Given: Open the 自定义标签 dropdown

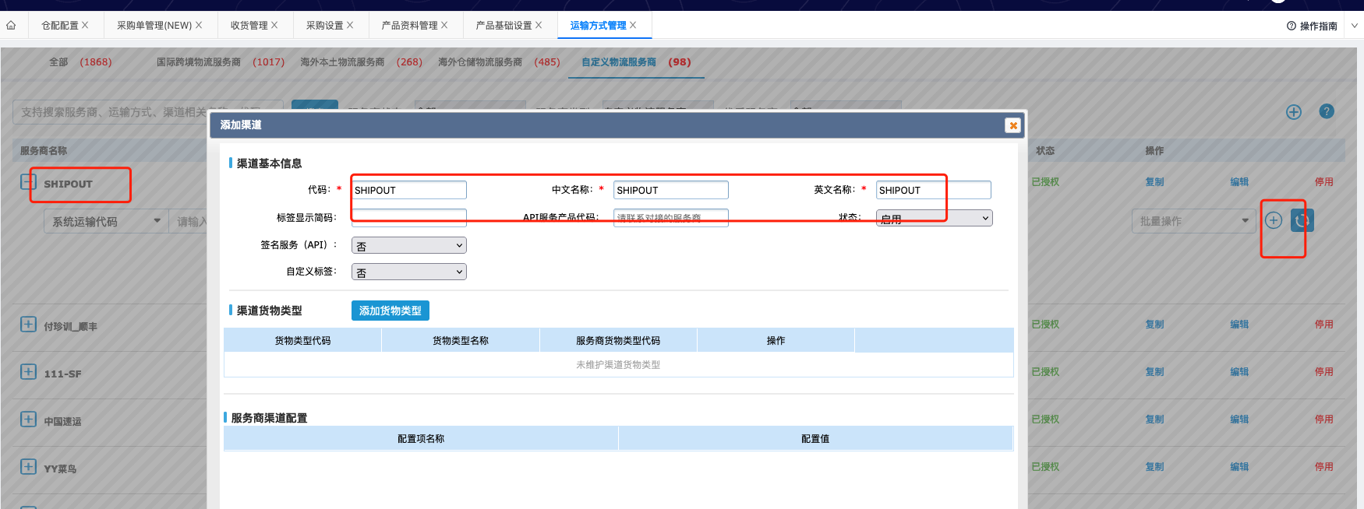Looking at the screenshot, I should [409, 272].
